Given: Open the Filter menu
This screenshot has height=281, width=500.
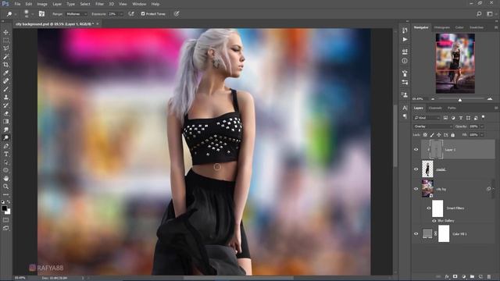Looking at the screenshot, I should [99, 4].
